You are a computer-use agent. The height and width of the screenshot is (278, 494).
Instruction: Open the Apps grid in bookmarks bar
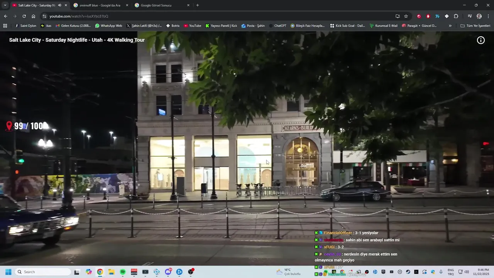pyautogui.click(x=5, y=26)
